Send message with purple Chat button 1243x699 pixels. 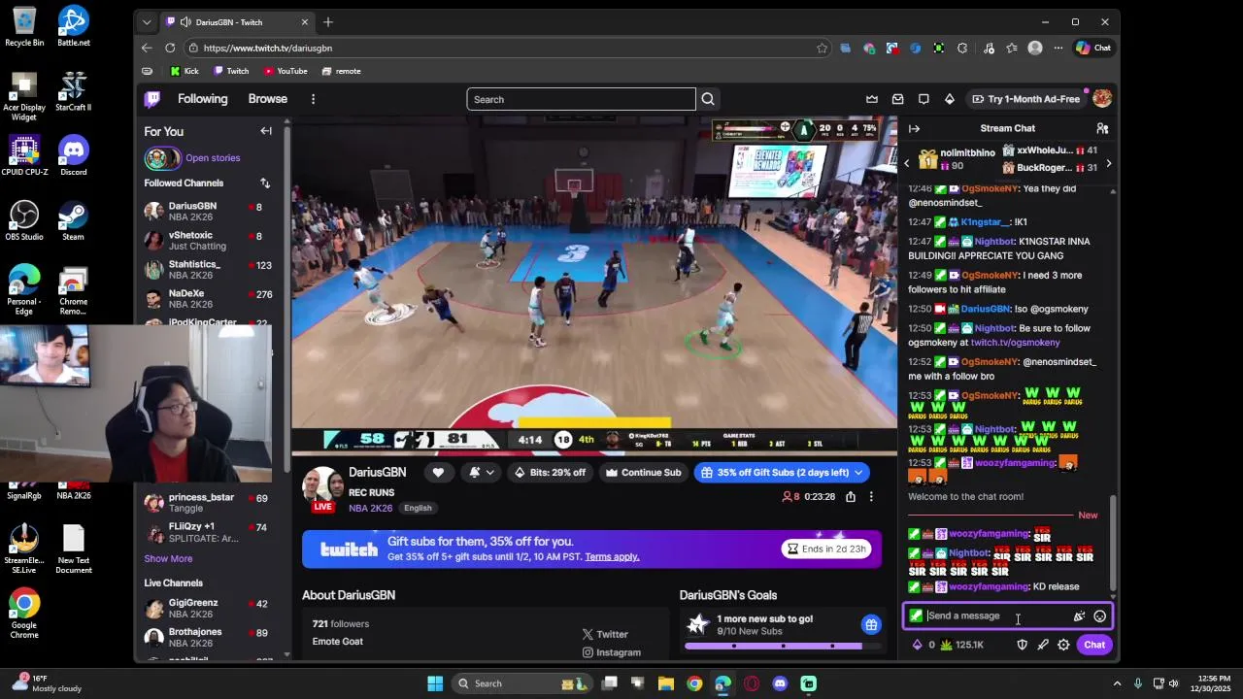pyautogui.click(x=1094, y=645)
